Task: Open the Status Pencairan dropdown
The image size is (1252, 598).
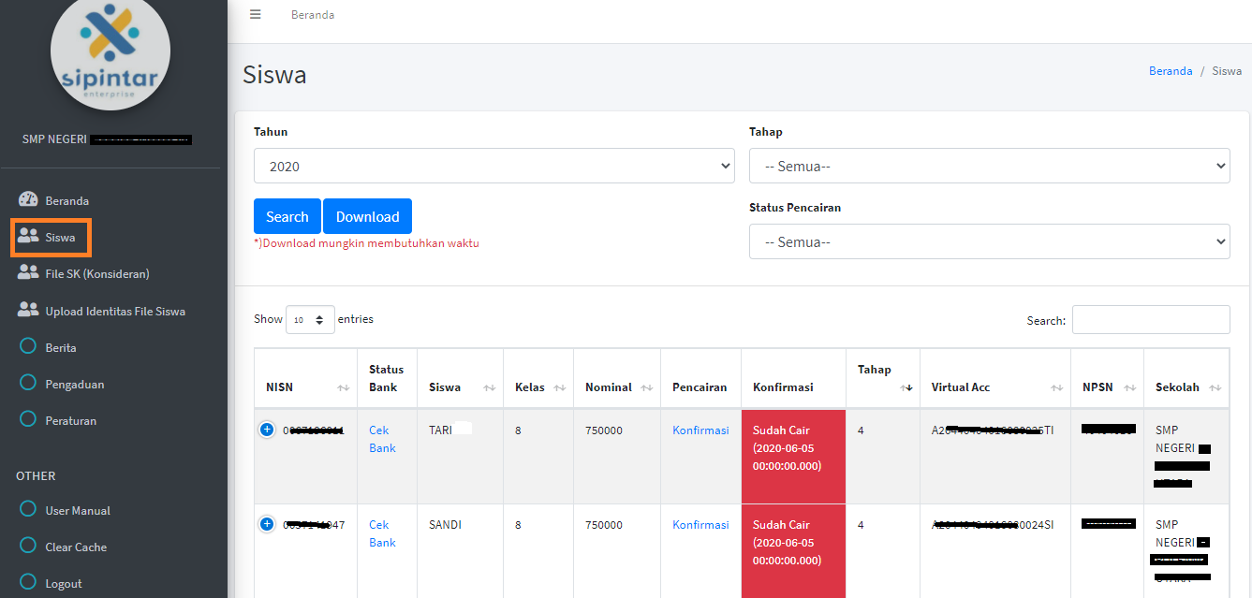Action: click(x=989, y=242)
